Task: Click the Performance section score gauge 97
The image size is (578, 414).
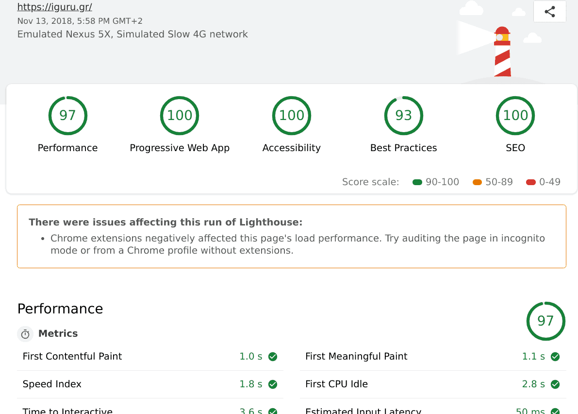Action: coord(545,321)
